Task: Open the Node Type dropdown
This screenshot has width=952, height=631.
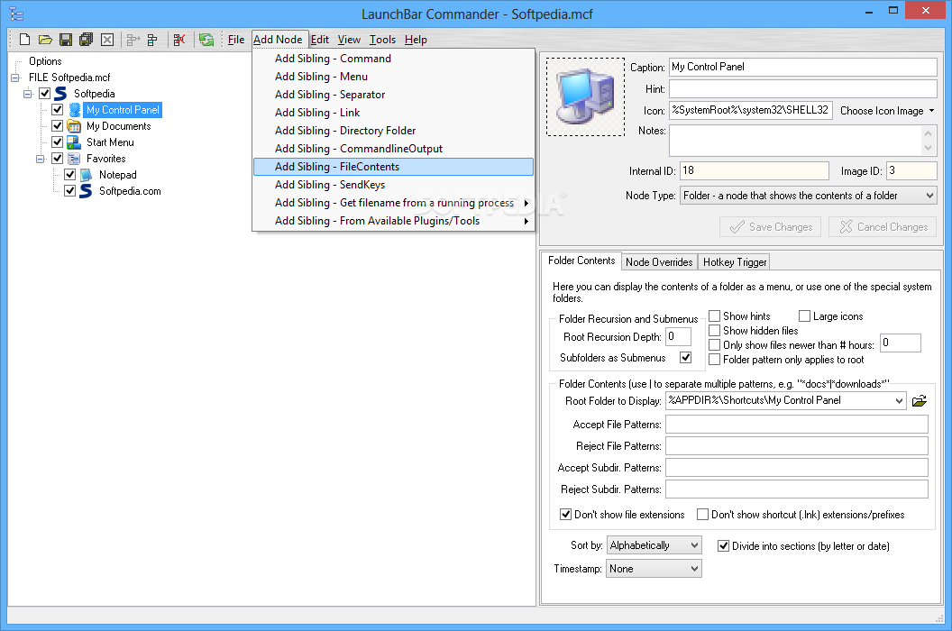Action: (x=929, y=196)
